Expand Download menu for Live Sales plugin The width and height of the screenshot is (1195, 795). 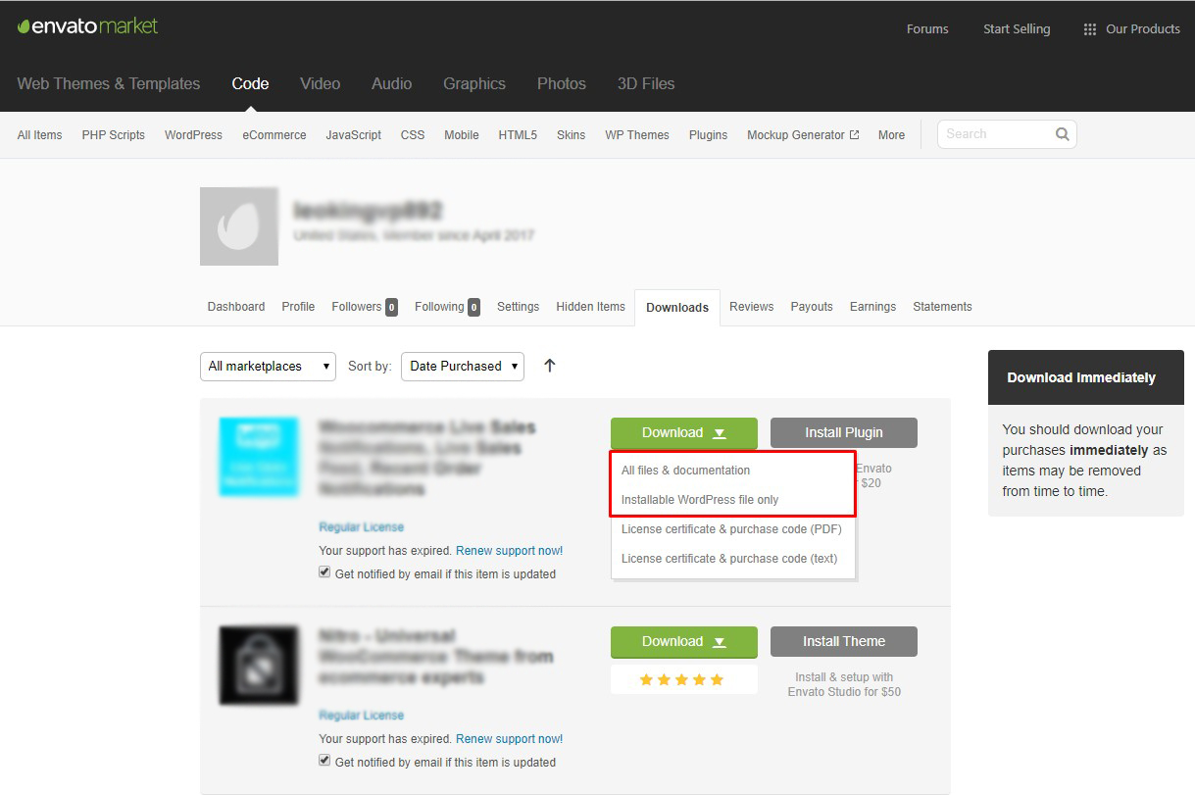pos(684,433)
